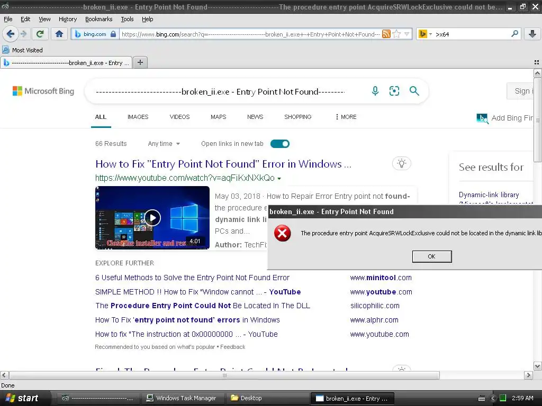Open the Help menu
Screen dimensions: 542x406
148,19
